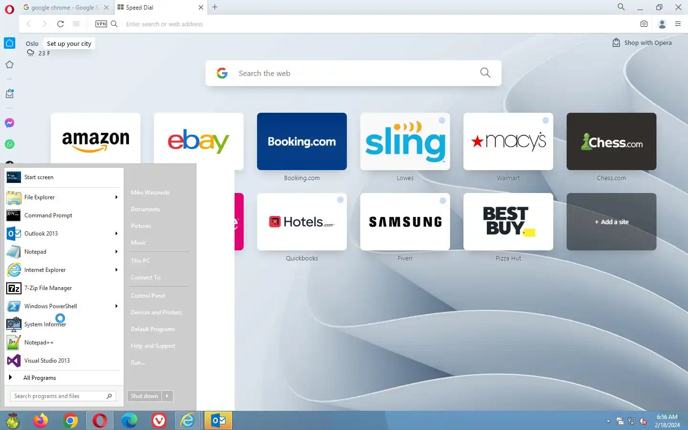
Task: Open the Best Buy speed dial tile
Action: (x=508, y=222)
